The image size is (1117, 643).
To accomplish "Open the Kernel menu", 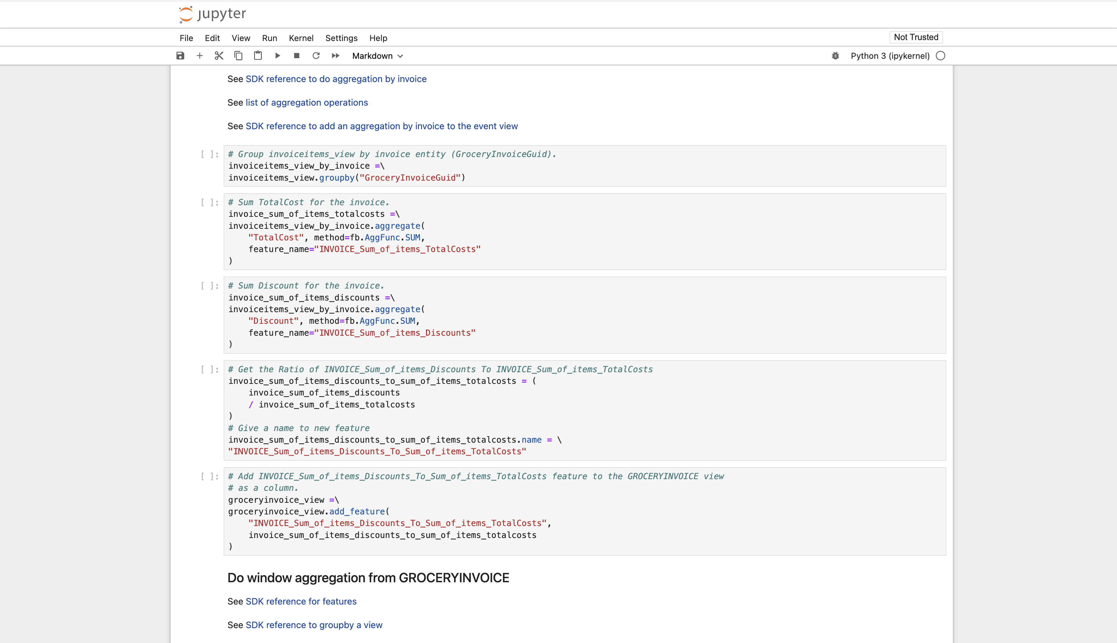I will click(x=301, y=38).
